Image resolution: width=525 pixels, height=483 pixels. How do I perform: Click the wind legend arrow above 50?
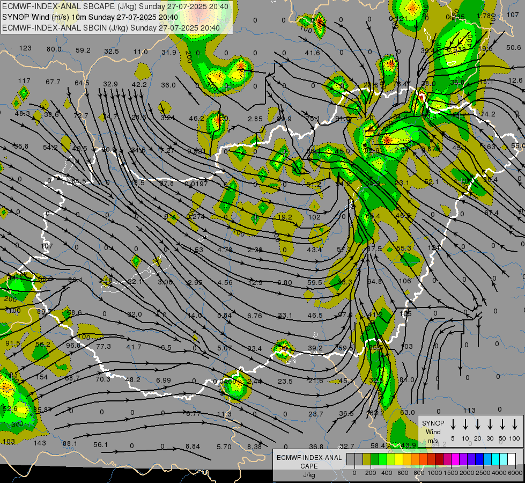[502, 425]
